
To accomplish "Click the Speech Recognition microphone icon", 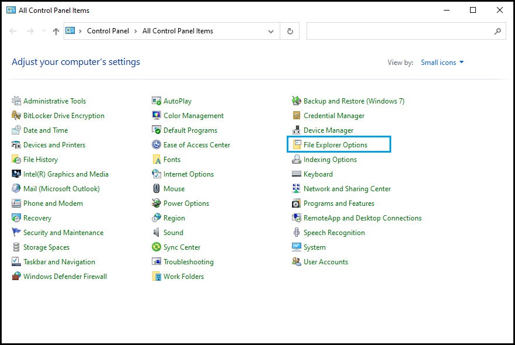I will pyautogui.click(x=296, y=233).
